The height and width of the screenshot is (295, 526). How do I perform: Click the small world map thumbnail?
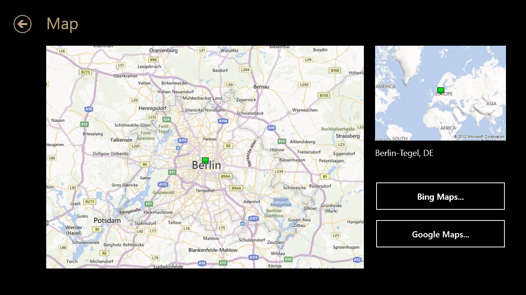(x=440, y=93)
